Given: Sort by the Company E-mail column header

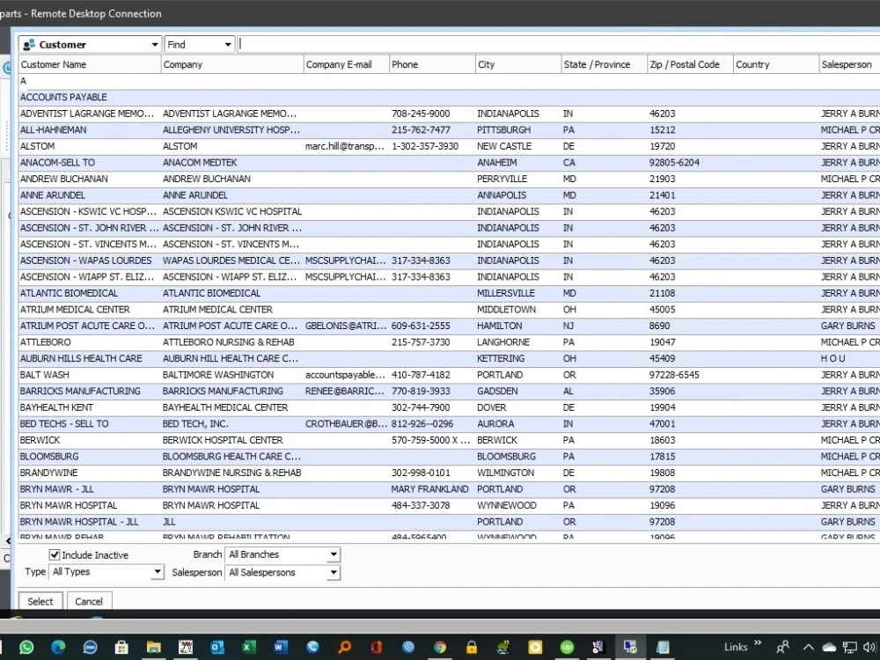Looking at the screenshot, I should click(346, 64).
